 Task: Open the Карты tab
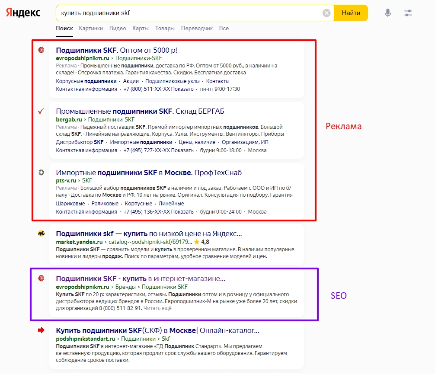tap(141, 29)
